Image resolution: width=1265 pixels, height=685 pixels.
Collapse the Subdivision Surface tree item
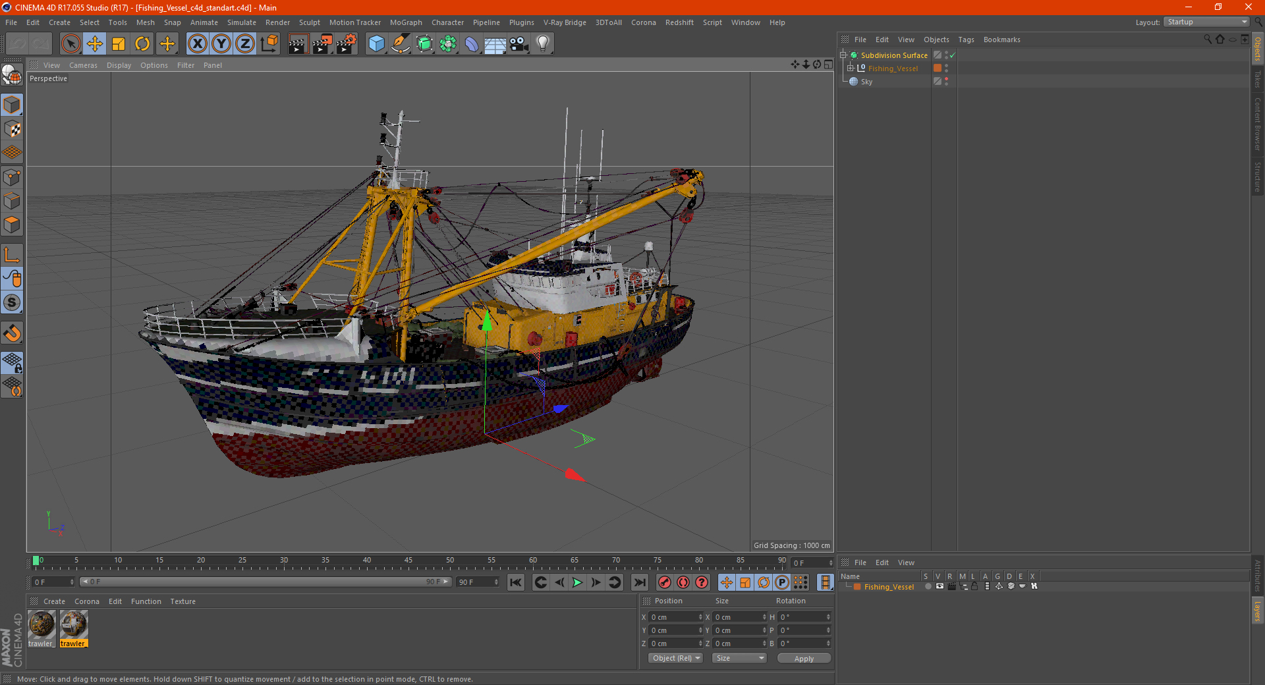843,55
